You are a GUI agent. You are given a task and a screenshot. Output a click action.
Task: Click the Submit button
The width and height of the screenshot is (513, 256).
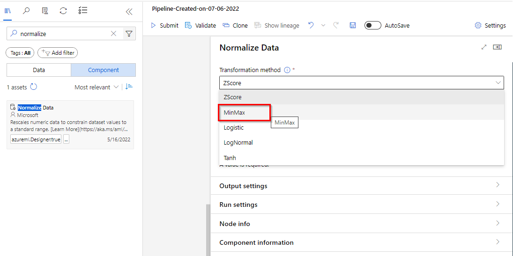click(164, 25)
